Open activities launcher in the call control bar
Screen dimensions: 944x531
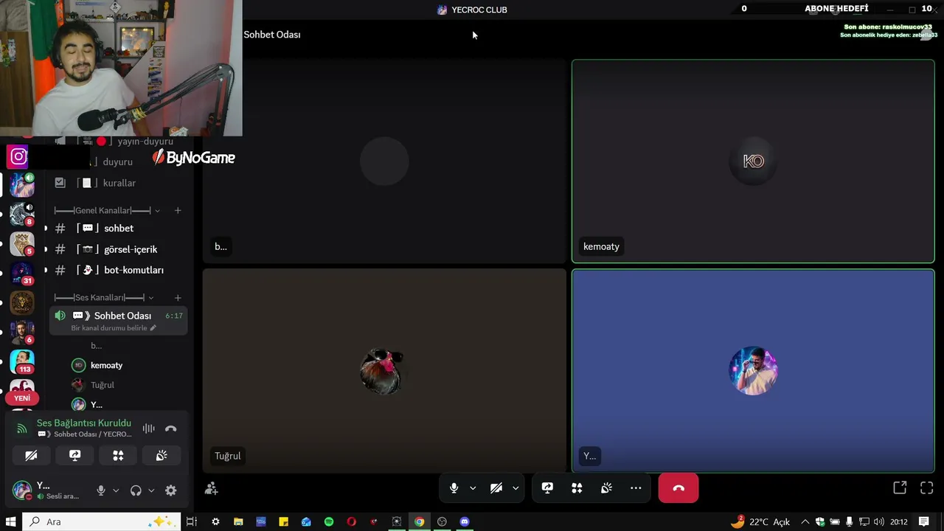(577, 488)
